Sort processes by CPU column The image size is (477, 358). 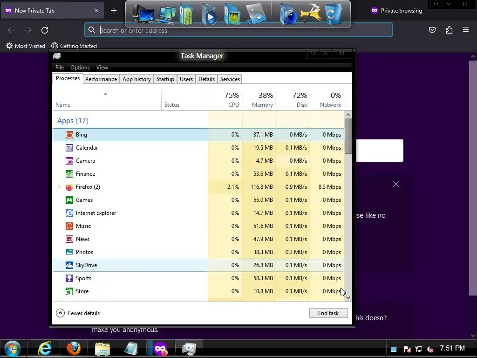pyautogui.click(x=225, y=100)
